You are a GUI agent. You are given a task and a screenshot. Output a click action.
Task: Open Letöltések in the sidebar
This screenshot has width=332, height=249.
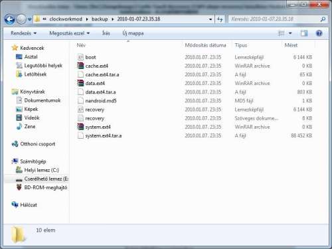coord(35,74)
